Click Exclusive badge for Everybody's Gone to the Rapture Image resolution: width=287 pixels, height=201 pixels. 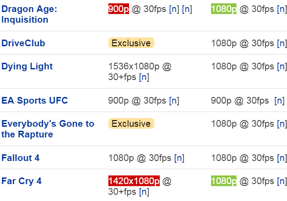tap(131, 124)
